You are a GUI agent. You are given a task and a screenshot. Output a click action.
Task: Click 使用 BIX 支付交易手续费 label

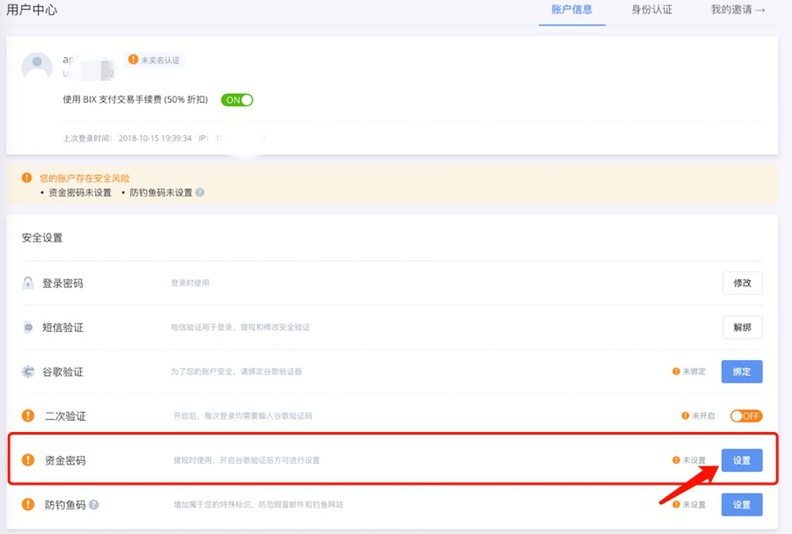[135, 100]
